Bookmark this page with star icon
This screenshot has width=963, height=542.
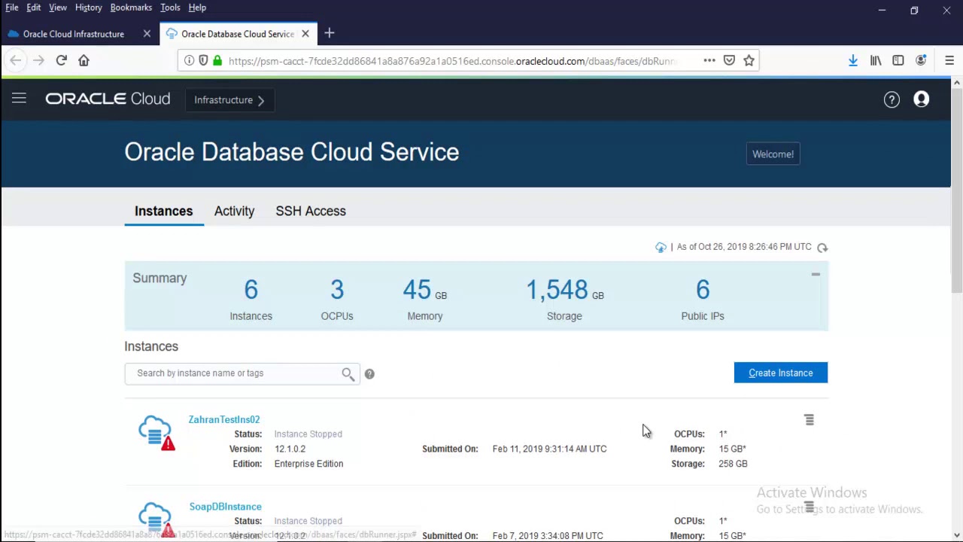[x=749, y=60]
